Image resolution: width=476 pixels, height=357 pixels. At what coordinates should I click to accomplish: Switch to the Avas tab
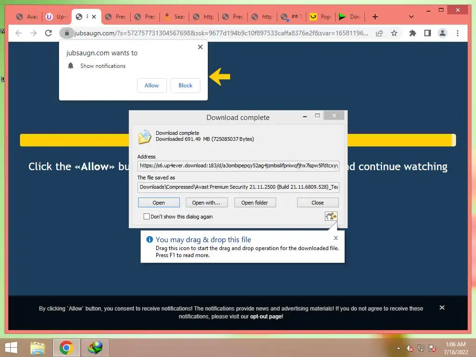tap(27, 17)
